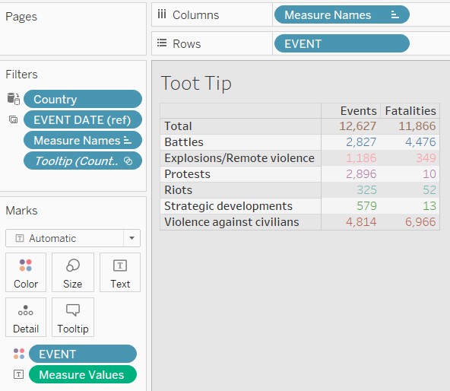
Task: Click Strategic developments events value 579
Action: [366, 206]
